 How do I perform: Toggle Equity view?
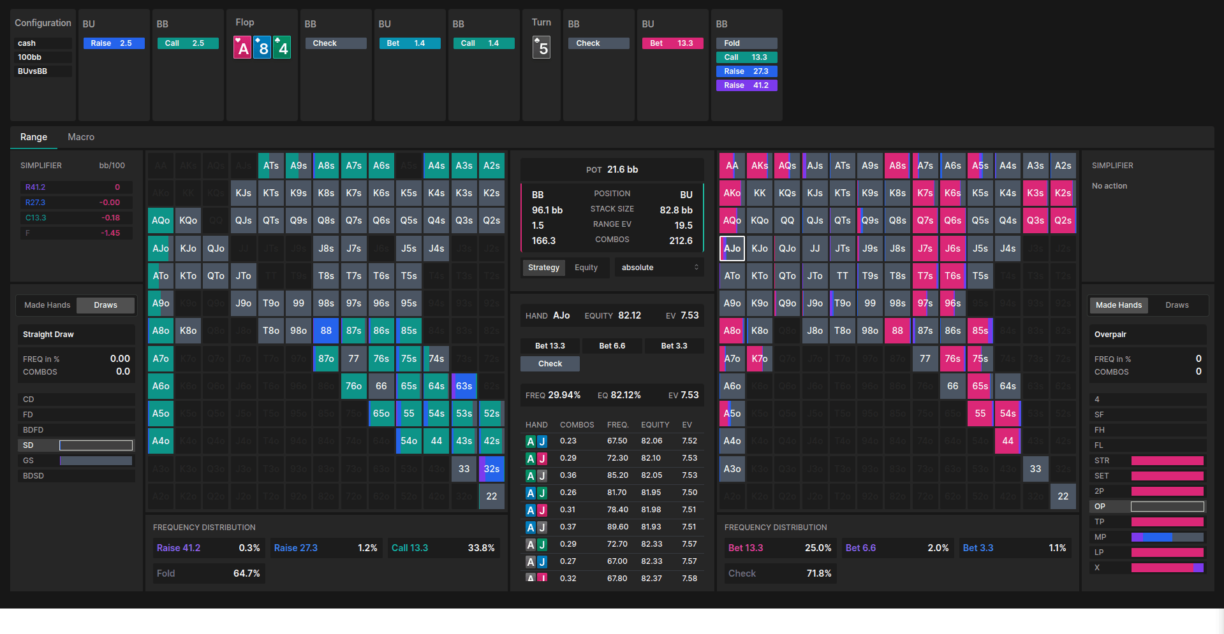[586, 268]
